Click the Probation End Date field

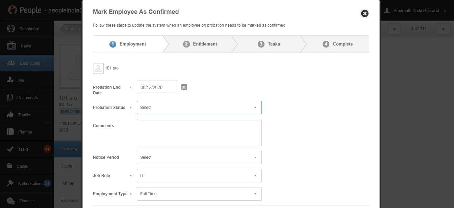tap(157, 87)
